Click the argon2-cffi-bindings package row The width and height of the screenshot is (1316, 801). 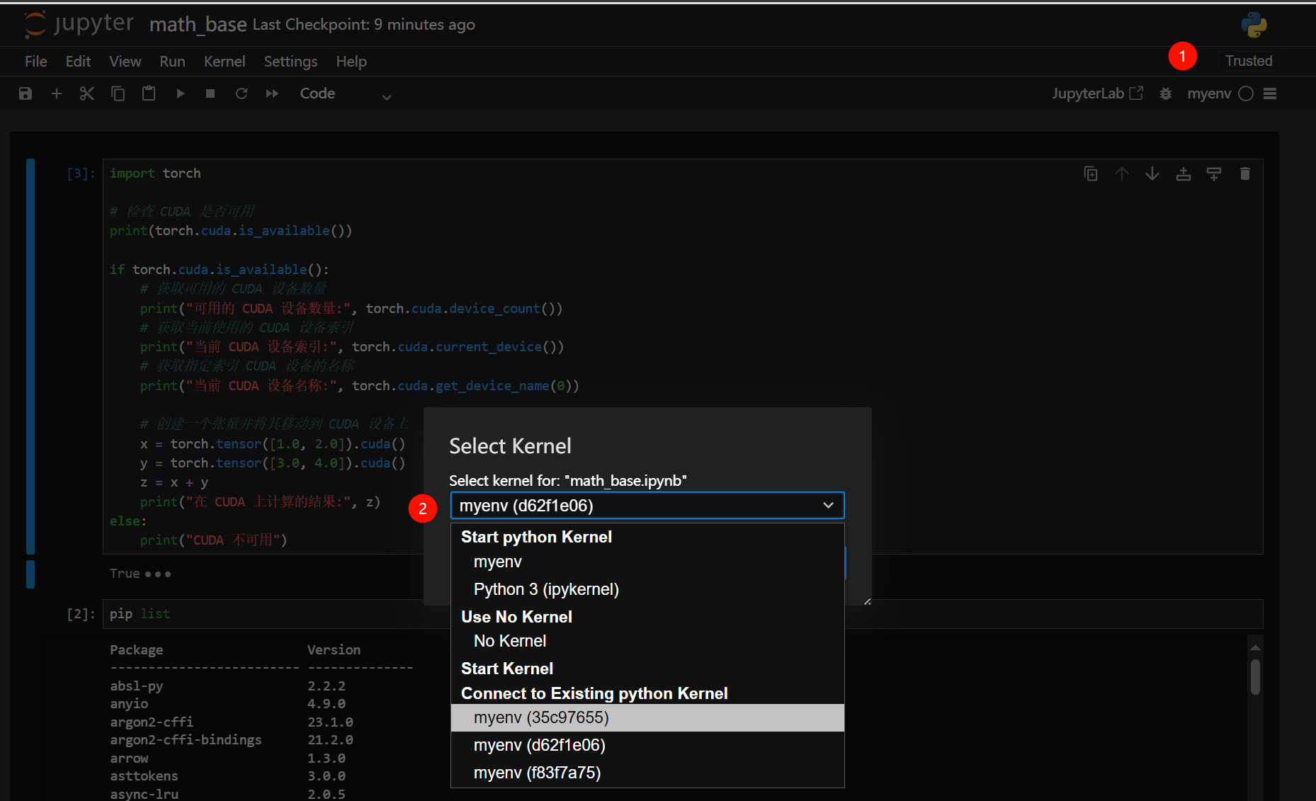[x=232, y=740]
